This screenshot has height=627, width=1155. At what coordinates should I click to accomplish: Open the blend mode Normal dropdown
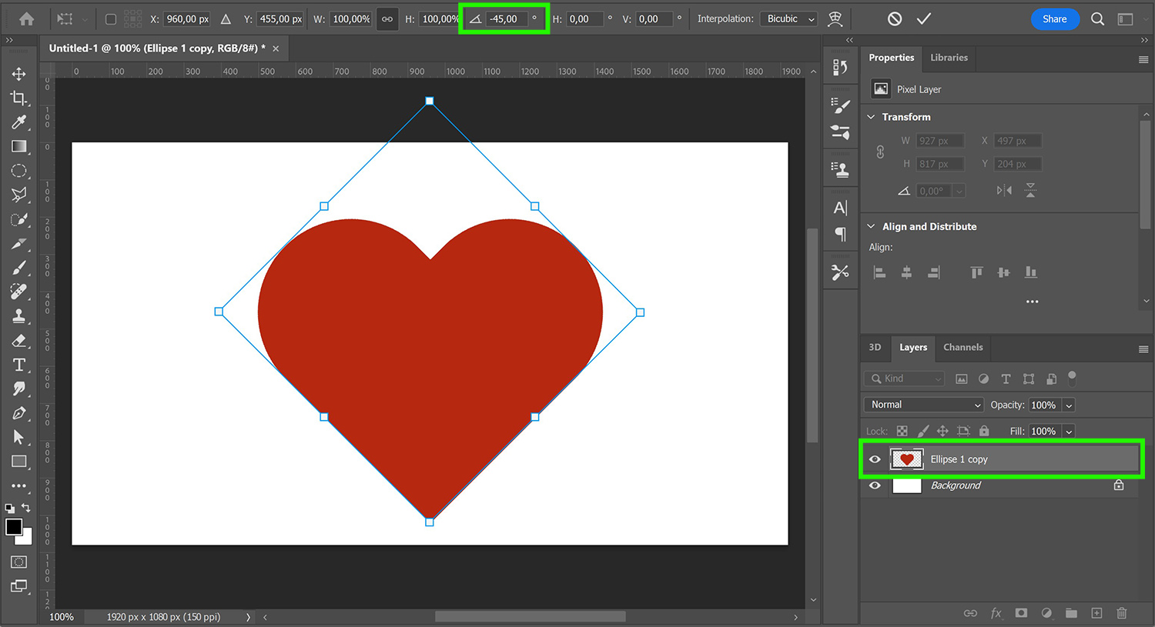tap(924, 405)
